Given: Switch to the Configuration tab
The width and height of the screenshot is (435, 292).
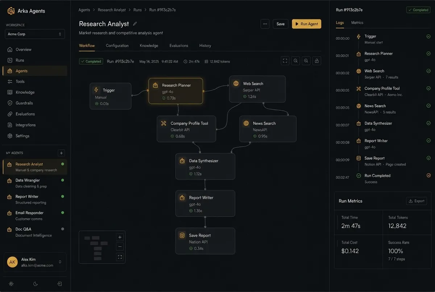Looking at the screenshot, I should pyautogui.click(x=117, y=46).
